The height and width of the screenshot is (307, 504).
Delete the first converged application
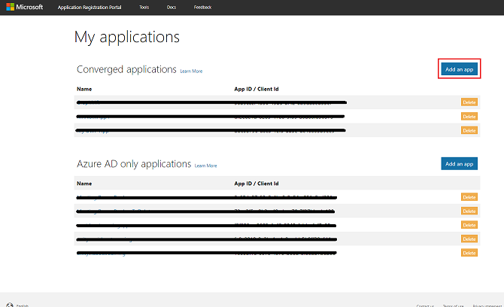(x=469, y=102)
